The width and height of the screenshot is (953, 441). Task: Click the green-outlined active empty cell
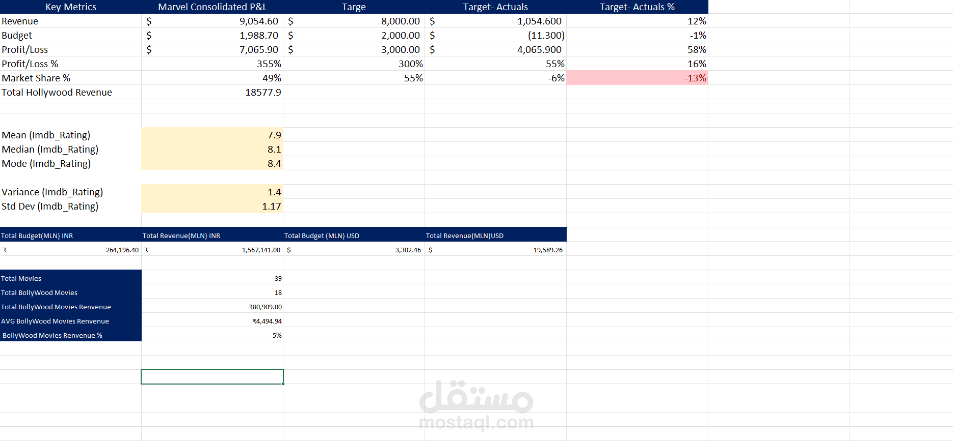tap(213, 376)
